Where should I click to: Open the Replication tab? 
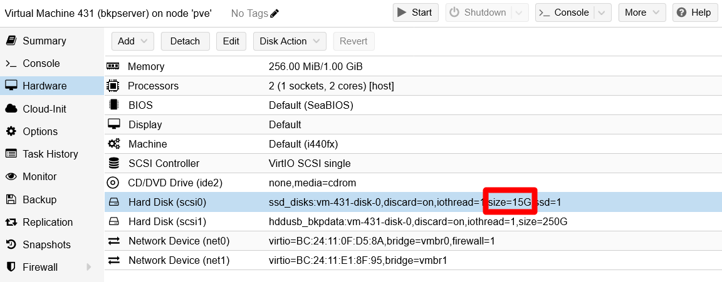click(x=52, y=222)
